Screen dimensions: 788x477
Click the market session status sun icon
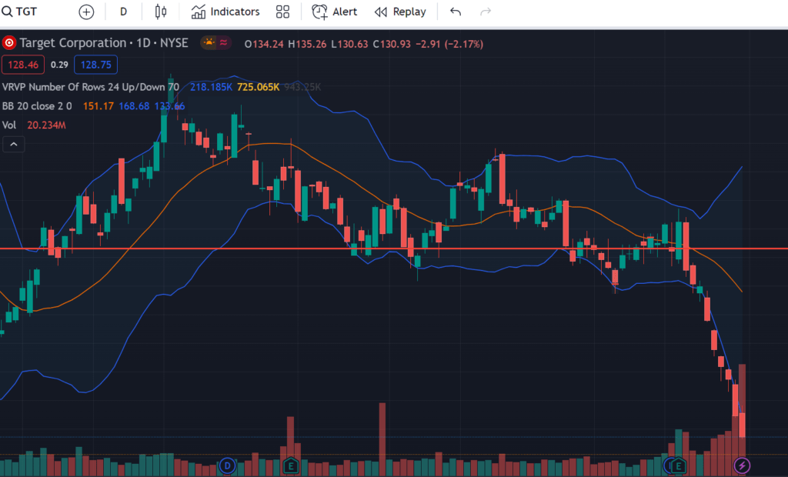pyautogui.click(x=209, y=43)
